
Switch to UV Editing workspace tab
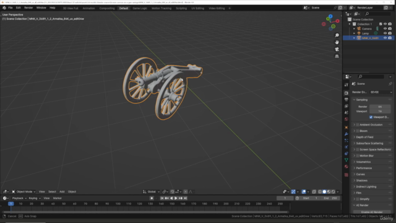pyautogui.click(x=197, y=8)
